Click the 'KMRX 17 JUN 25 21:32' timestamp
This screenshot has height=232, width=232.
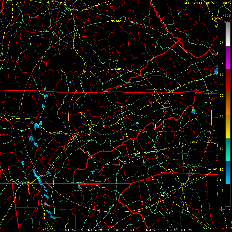(169, 230)
